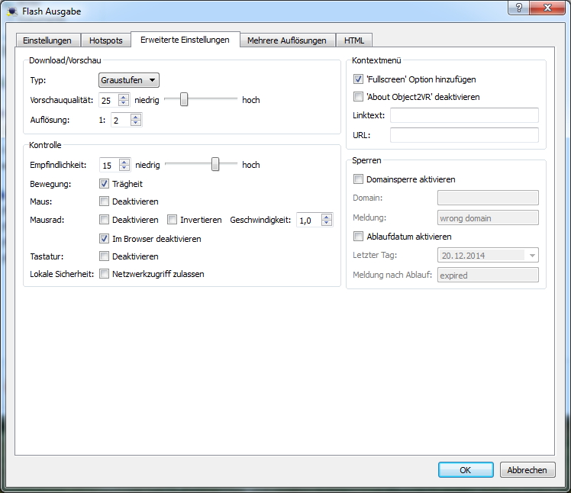This screenshot has width=571, height=493.
Task: Enable the Invertieren mouse wheel checkbox
Action: [173, 220]
